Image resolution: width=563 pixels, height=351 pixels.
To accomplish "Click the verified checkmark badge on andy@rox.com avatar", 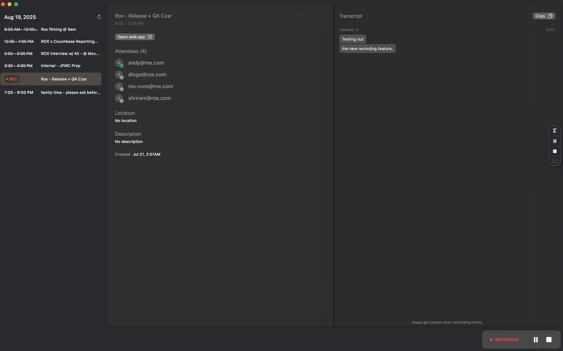I will [x=122, y=66].
